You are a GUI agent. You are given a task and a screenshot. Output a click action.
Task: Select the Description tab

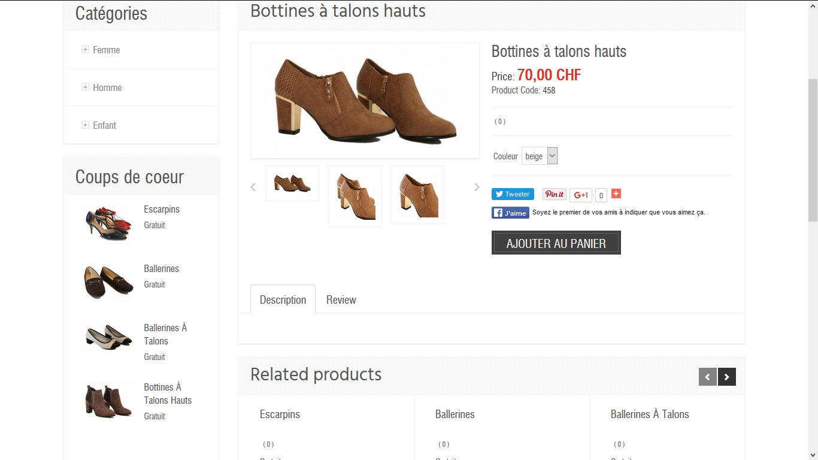tap(283, 299)
